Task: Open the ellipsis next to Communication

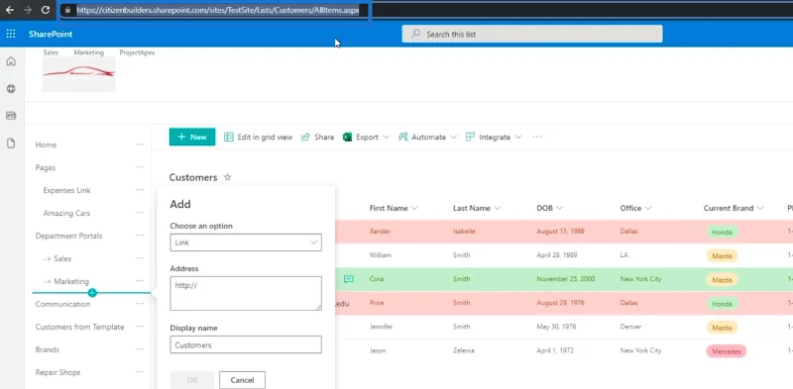Action: point(140,304)
